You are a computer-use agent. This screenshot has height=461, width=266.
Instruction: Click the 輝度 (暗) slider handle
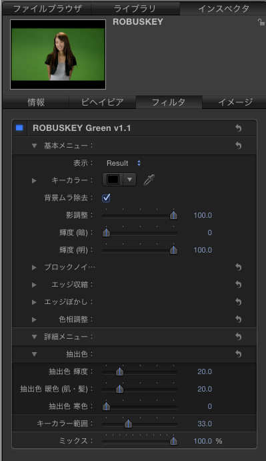[106, 233]
